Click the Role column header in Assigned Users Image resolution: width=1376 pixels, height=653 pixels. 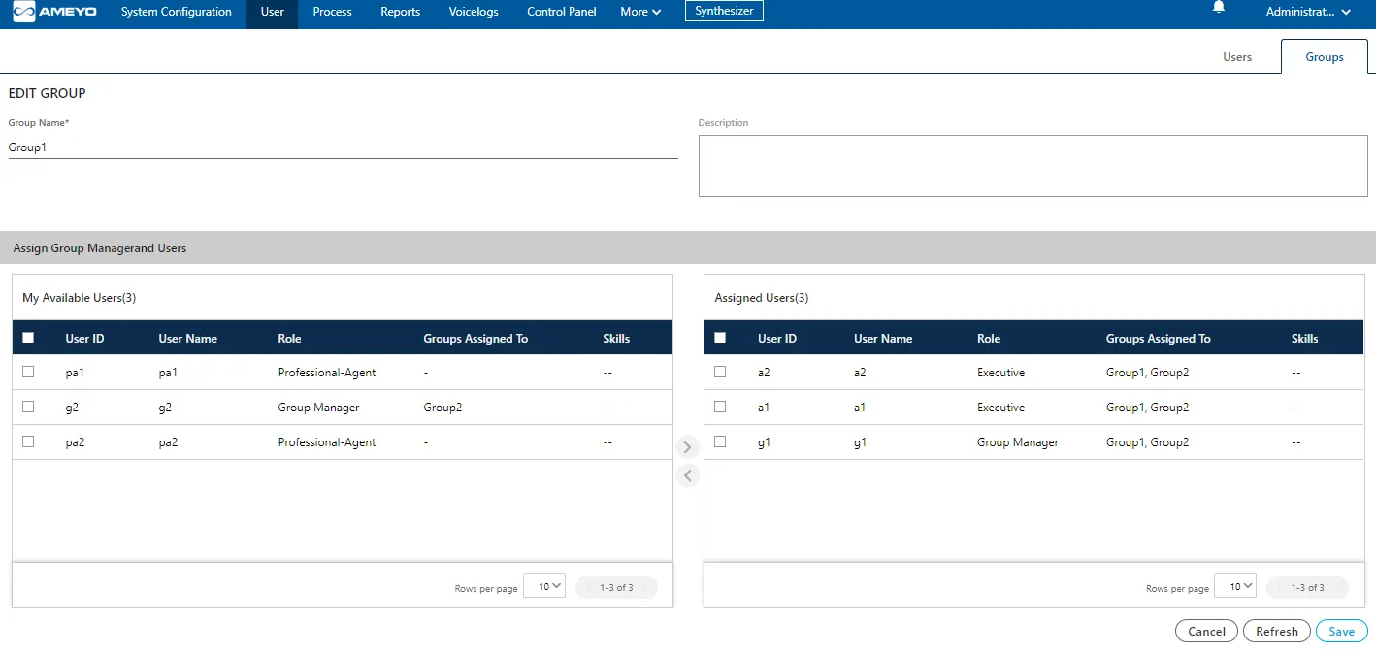click(x=989, y=339)
